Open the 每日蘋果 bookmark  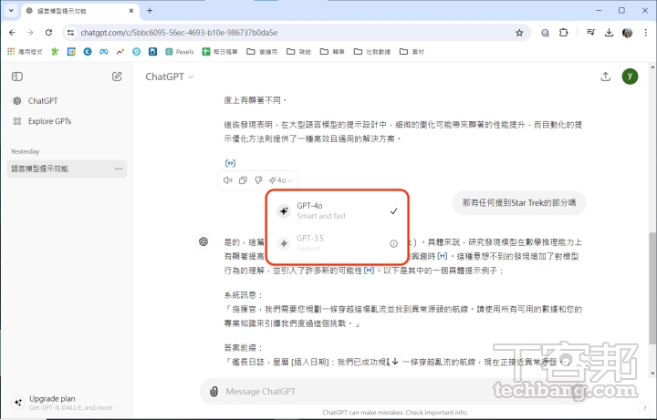[x=220, y=52]
